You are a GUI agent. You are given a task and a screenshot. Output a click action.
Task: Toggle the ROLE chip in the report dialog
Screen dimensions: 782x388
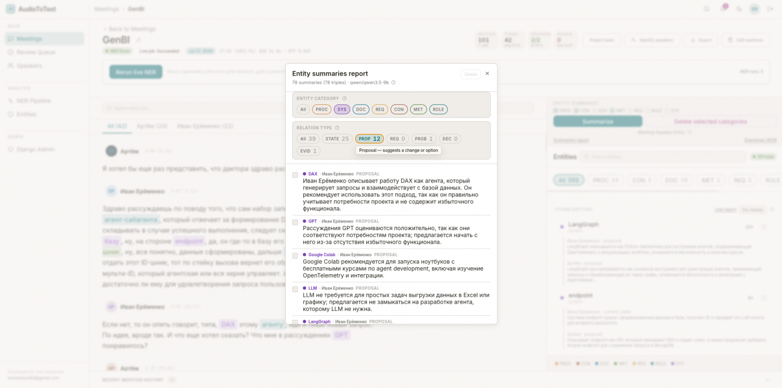tap(439, 109)
